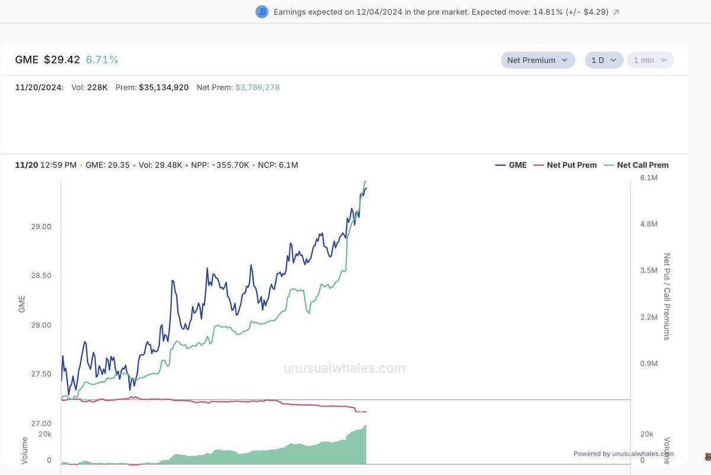This screenshot has width=711, height=475.
Task: Open the Net Premium dropdown
Action: 537,60
